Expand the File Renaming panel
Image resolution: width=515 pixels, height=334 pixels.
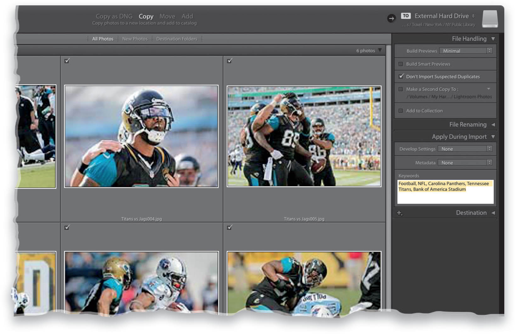tap(493, 125)
